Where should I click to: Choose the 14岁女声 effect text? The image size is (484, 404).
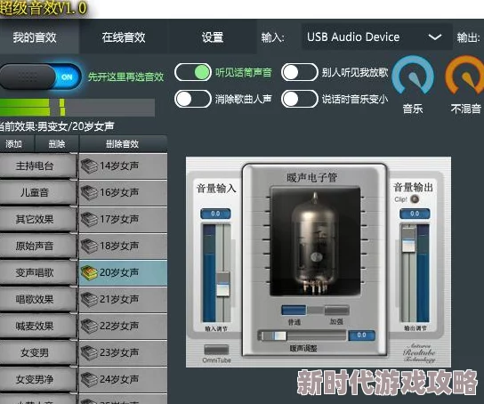coord(119,166)
